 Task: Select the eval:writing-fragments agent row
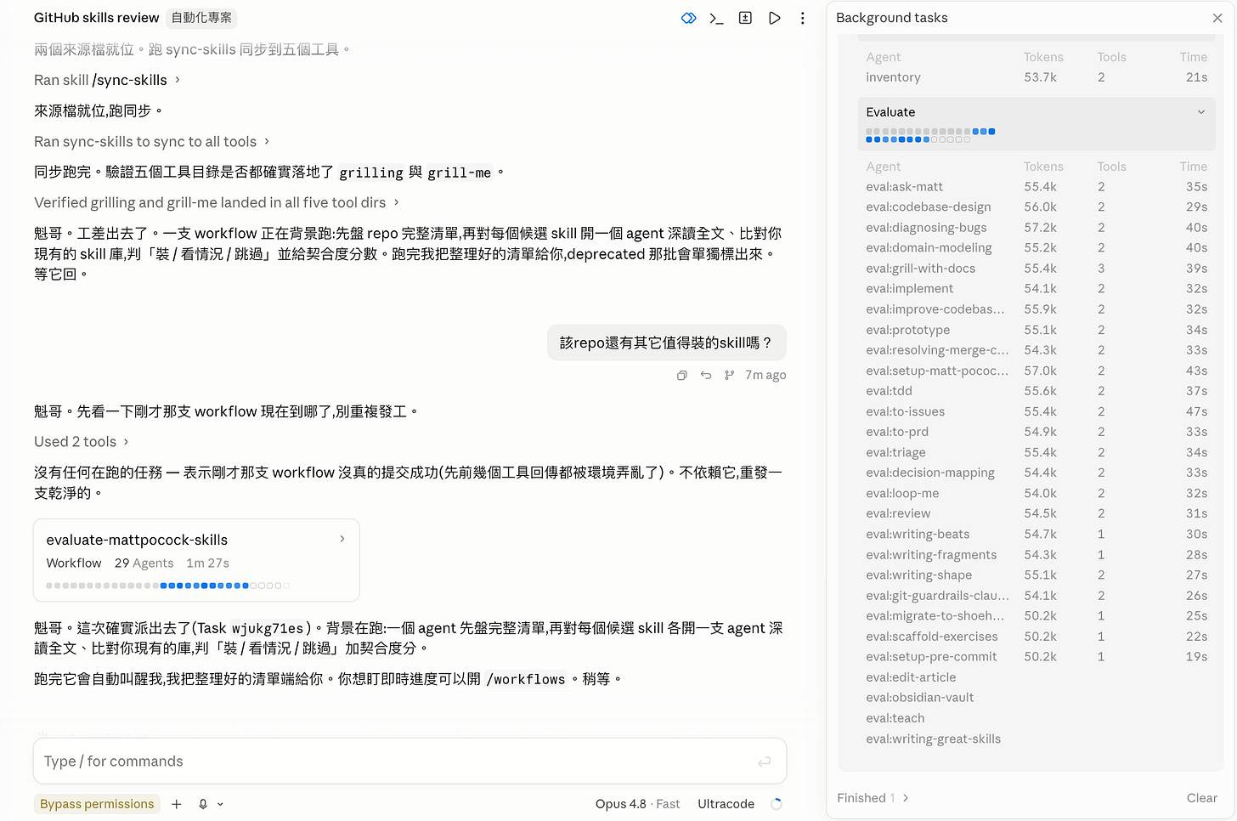tap(1036, 555)
